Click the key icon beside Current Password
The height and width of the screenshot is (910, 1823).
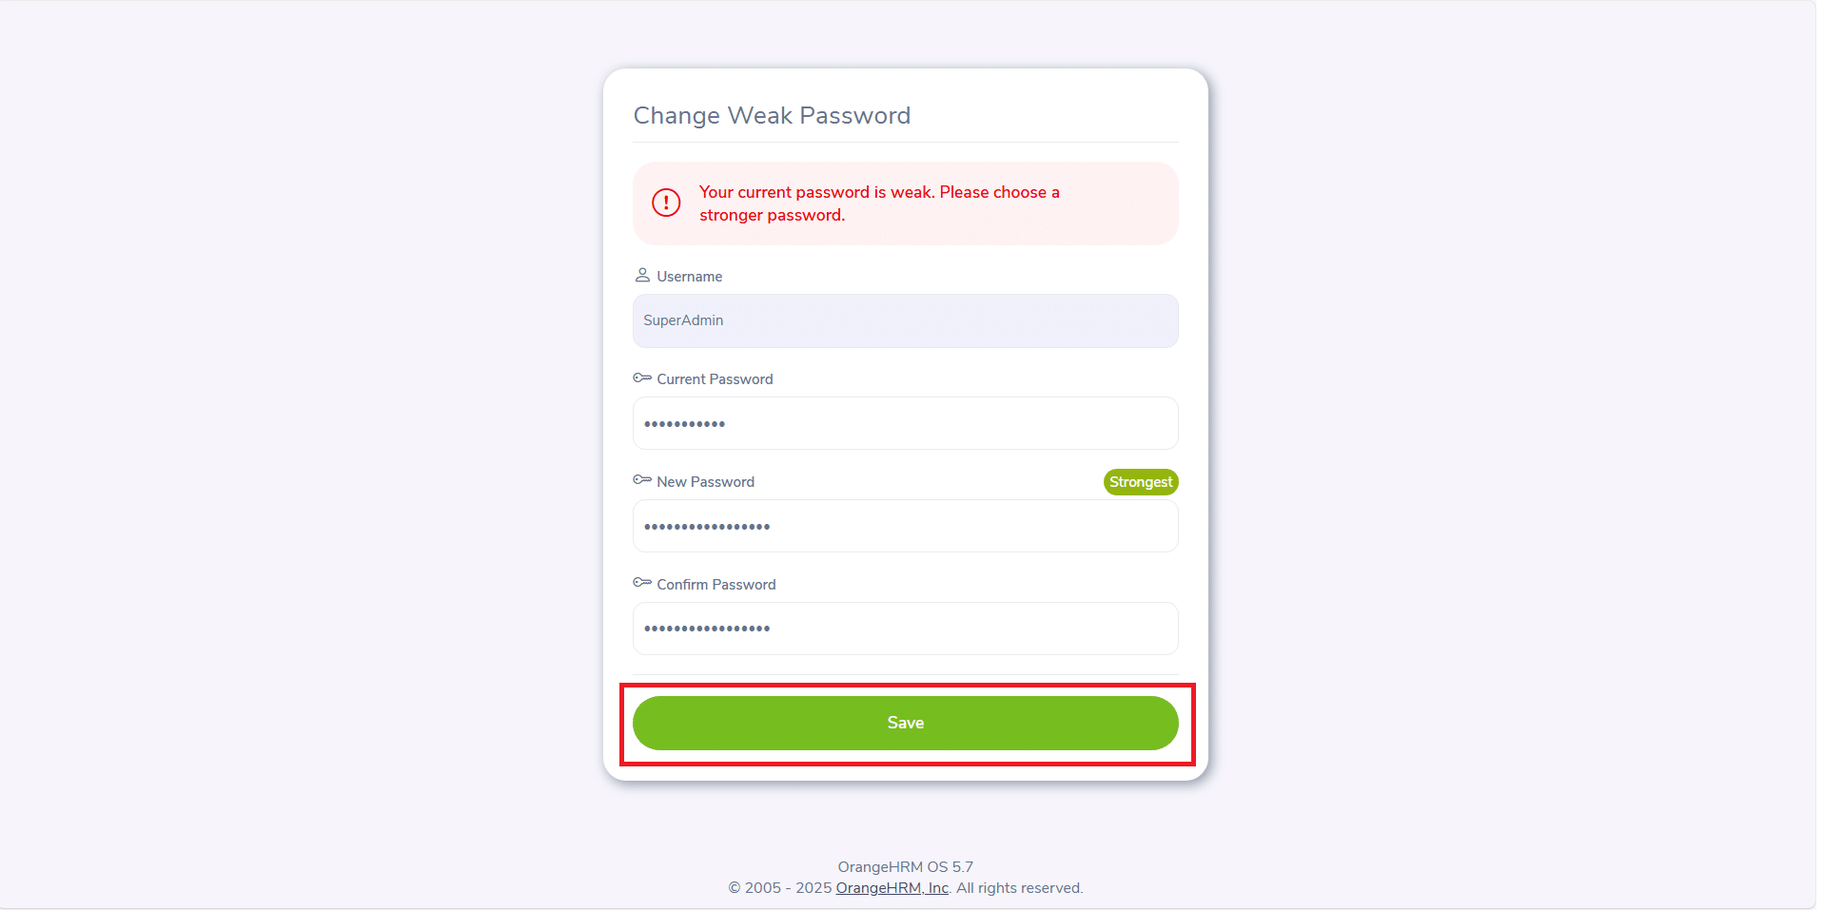(642, 378)
